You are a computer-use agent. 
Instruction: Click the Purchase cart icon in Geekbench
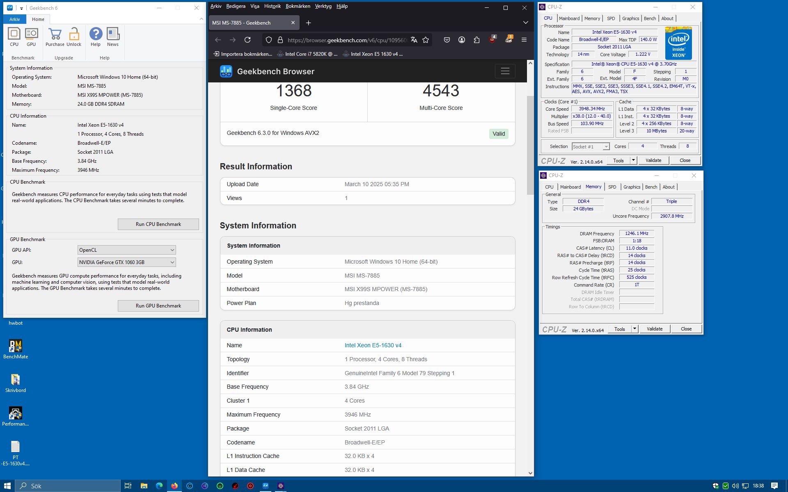[x=55, y=37]
